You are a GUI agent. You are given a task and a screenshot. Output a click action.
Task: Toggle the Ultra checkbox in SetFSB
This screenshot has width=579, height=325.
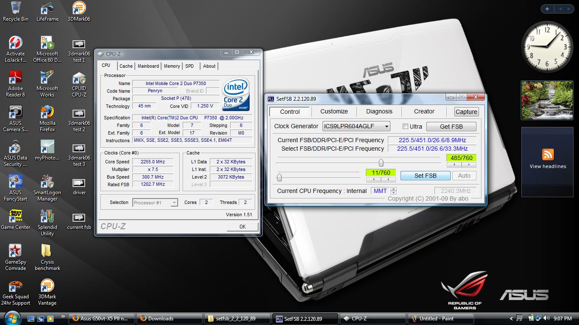(405, 126)
